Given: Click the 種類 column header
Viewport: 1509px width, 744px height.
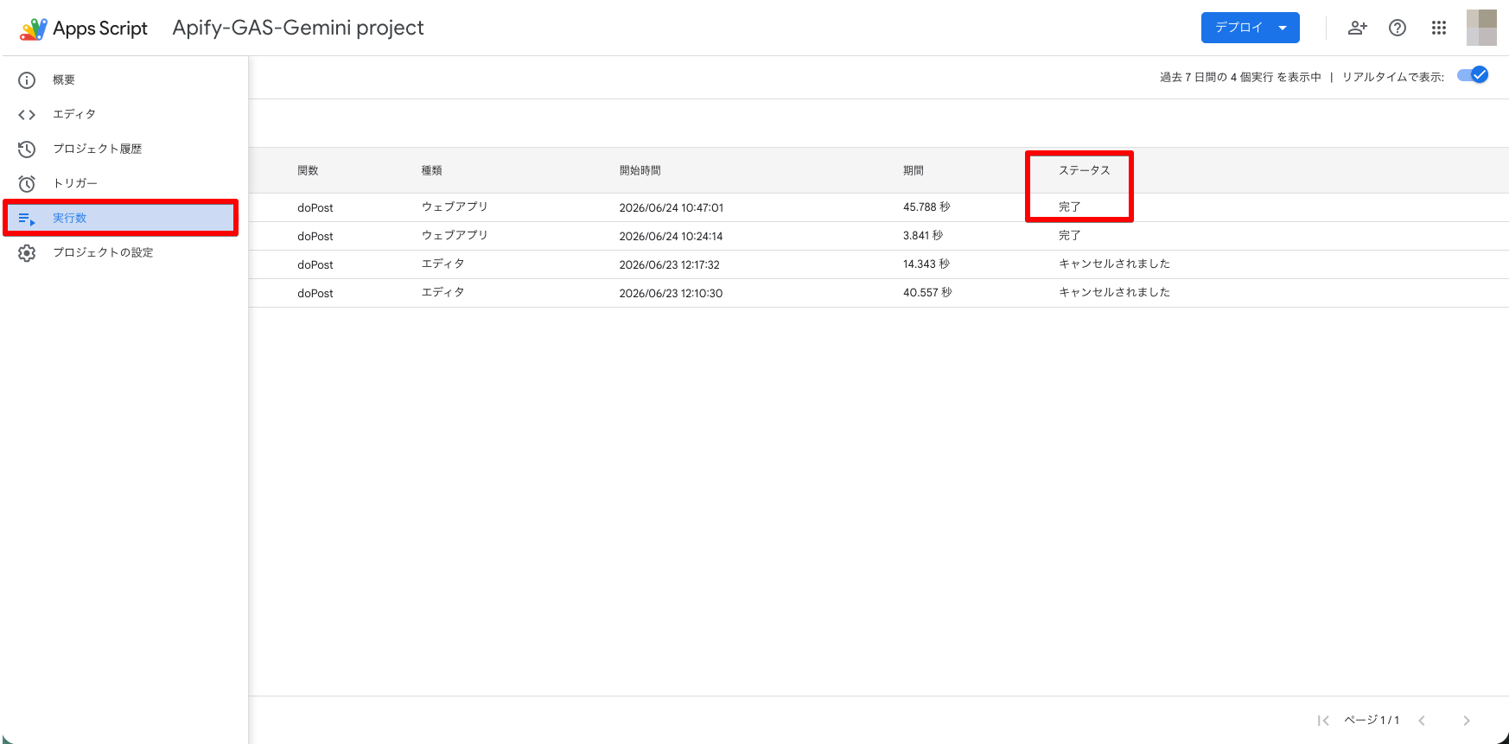Looking at the screenshot, I should coord(431,170).
